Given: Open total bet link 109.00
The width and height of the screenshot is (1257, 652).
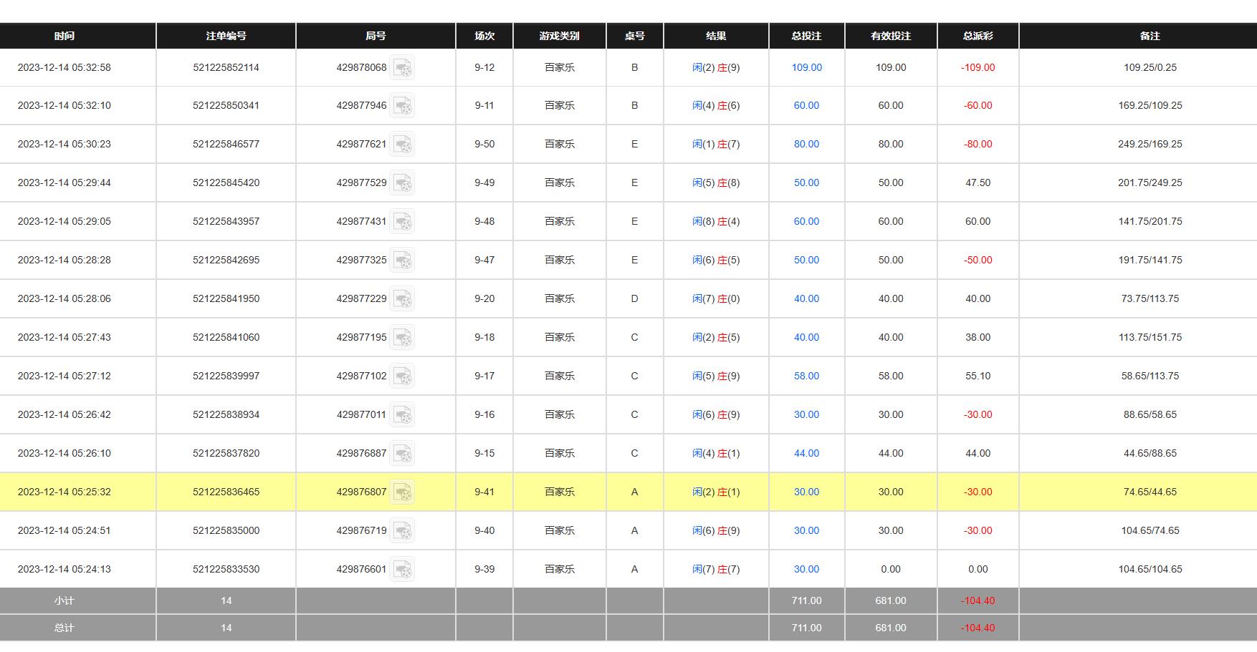Looking at the screenshot, I should tap(806, 67).
